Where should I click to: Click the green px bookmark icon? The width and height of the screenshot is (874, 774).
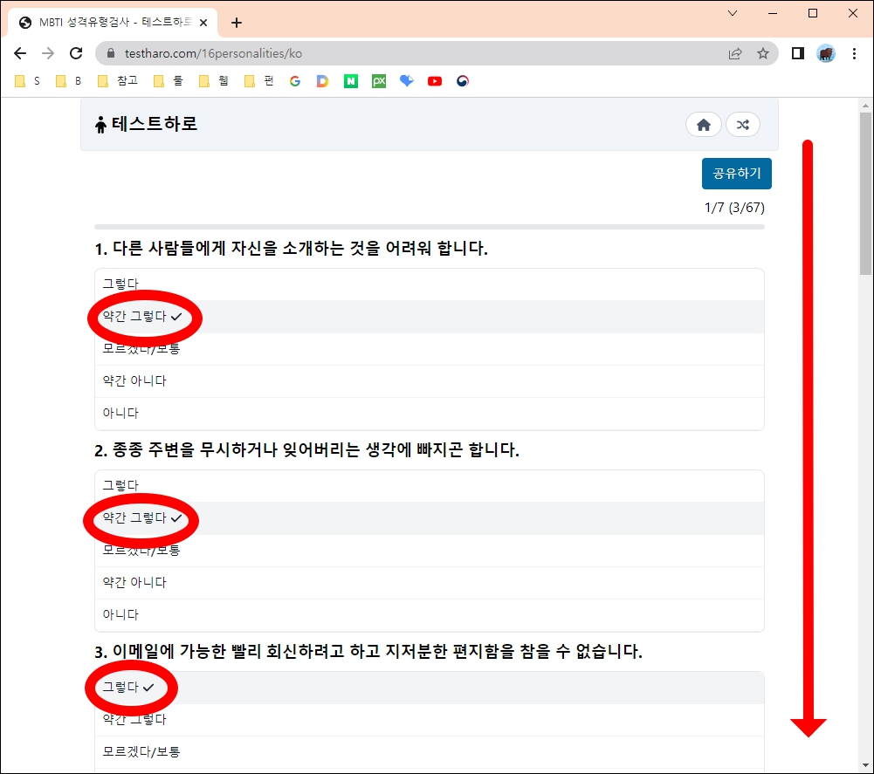coord(378,80)
